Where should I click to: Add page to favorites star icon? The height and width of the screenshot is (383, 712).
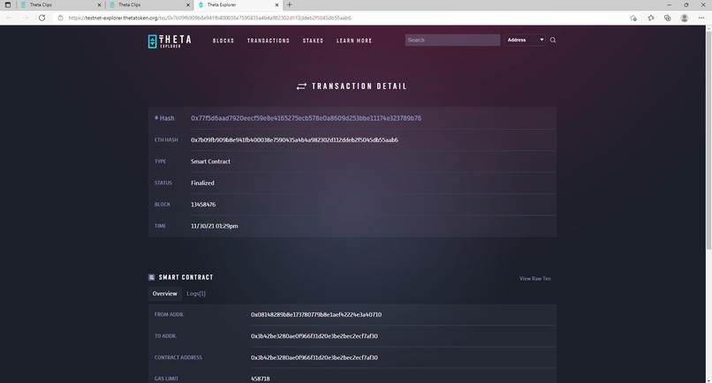click(x=633, y=18)
